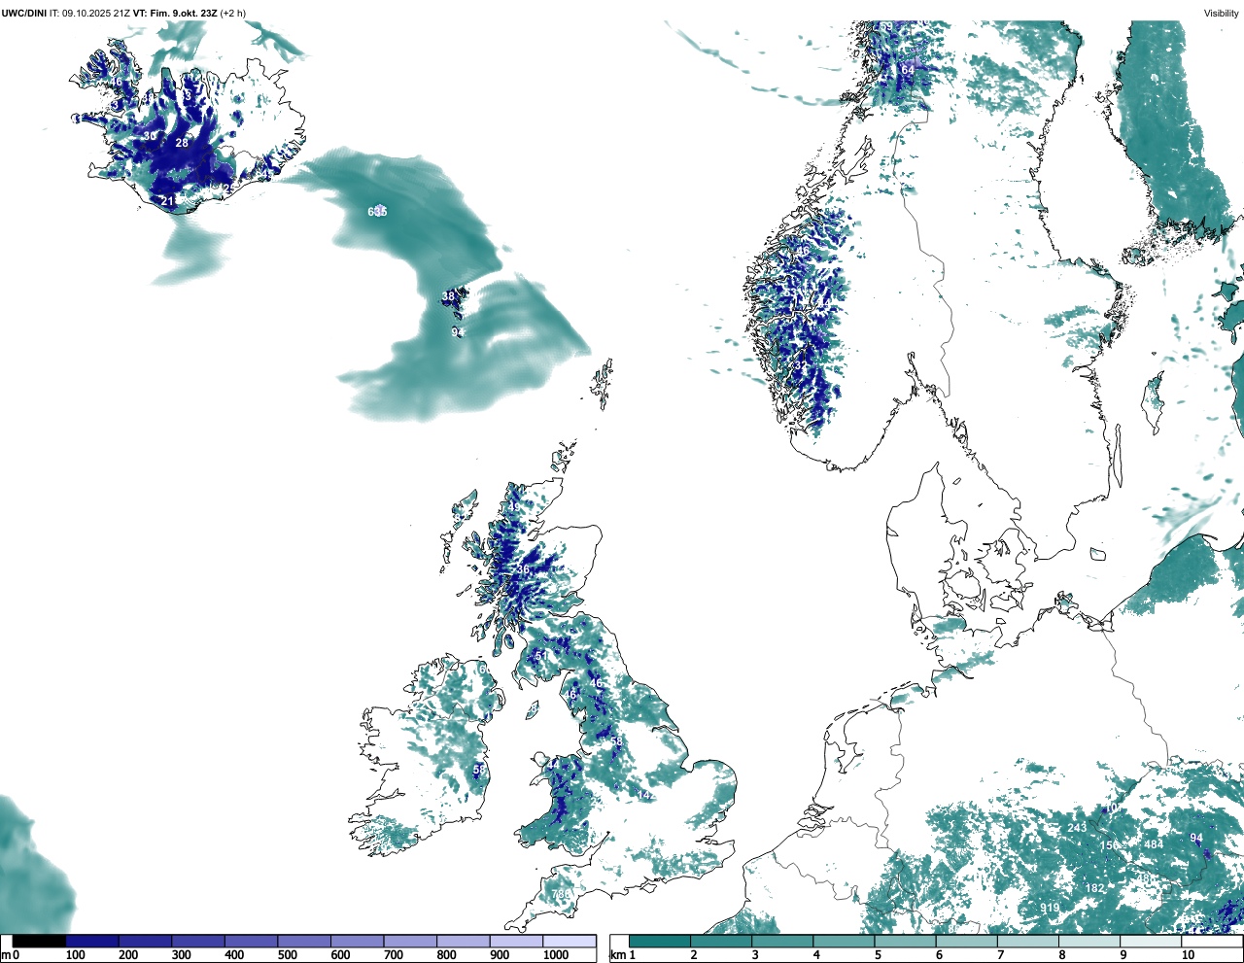This screenshot has width=1244, height=963.
Task: Click the 635 value over the ocean
Action: click(377, 212)
